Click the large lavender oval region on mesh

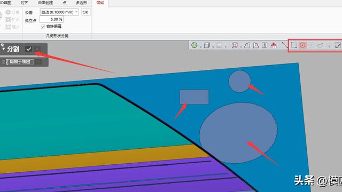pos(238,133)
